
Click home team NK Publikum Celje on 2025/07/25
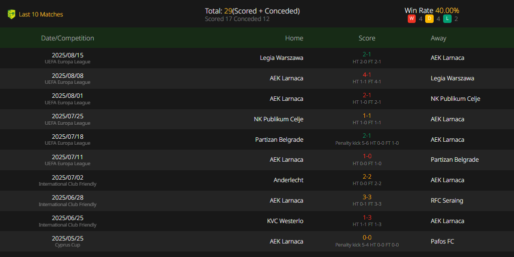click(x=278, y=119)
